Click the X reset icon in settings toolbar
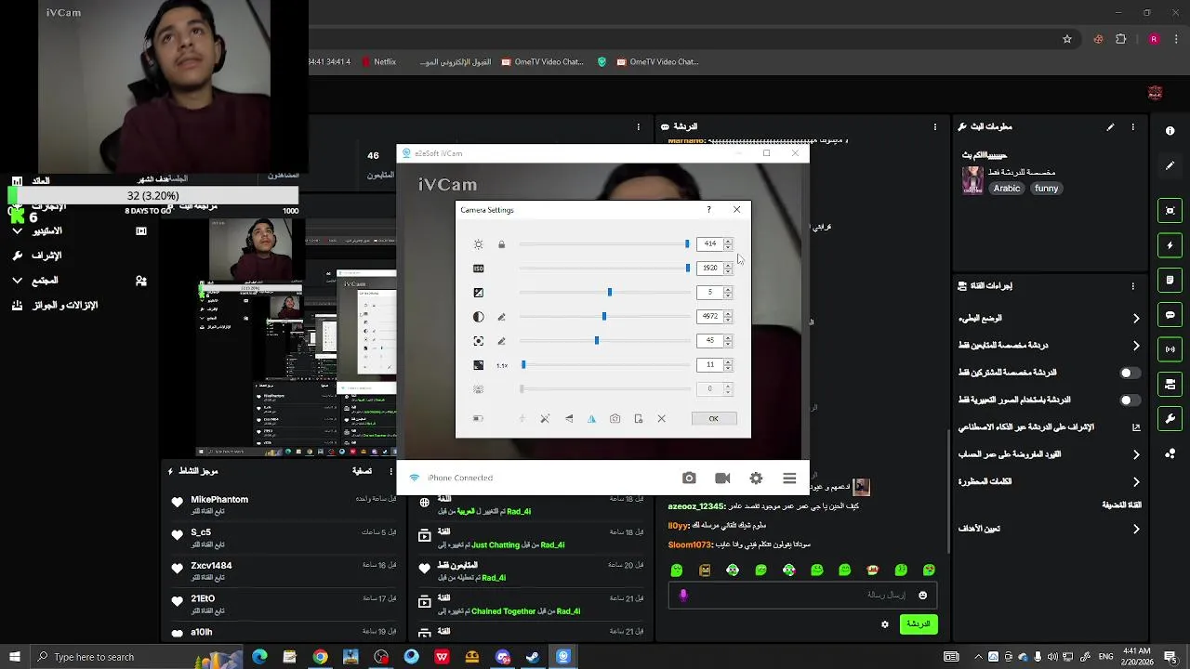This screenshot has width=1190, height=669. tap(662, 419)
